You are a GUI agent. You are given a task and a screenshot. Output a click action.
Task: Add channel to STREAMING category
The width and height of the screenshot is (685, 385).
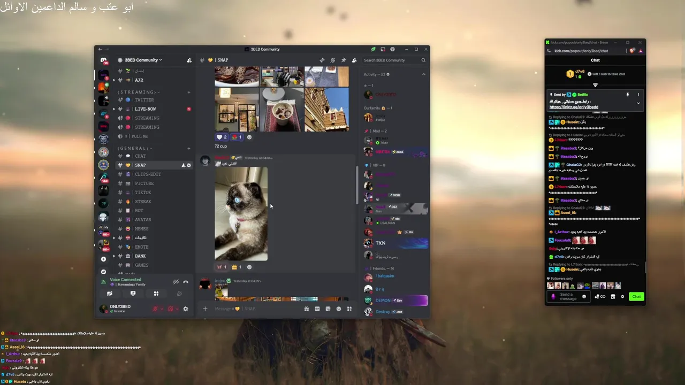(x=188, y=92)
